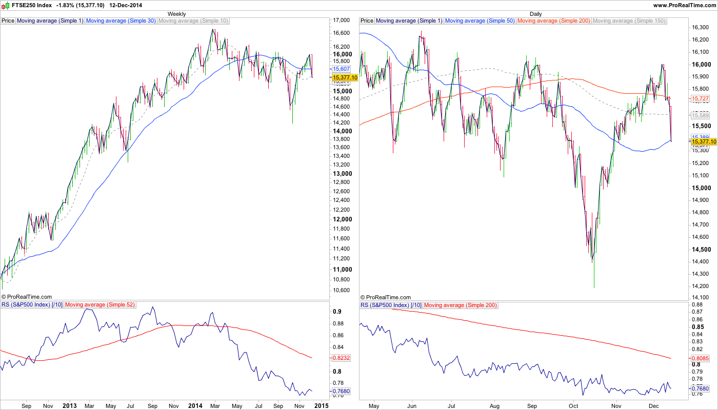The height and width of the screenshot is (410, 718).
Task: Click the 0.7680 value tag in Weekly RS panel
Action: pos(341,391)
